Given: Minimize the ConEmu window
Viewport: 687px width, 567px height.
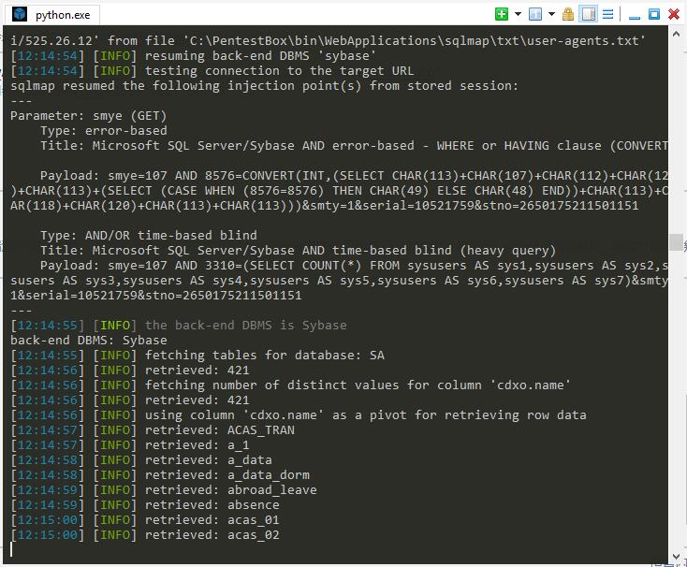Looking at the screenshot, I should 635,16.
